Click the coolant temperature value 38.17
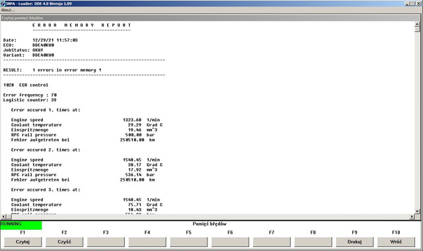The image size is (423, 251). click(x=135, y=164)
